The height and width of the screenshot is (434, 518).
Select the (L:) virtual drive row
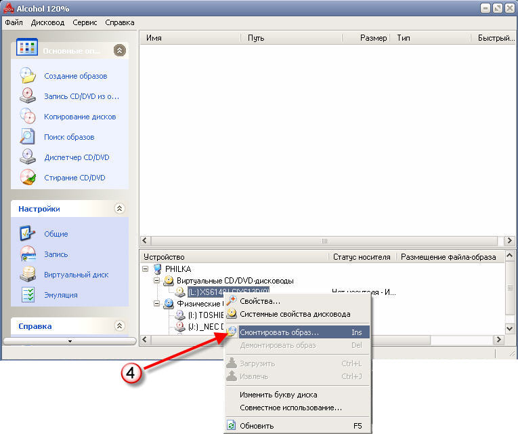[x=229, y=292]
